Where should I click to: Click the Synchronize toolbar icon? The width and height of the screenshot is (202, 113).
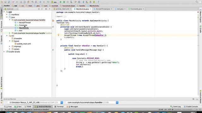click(9, 2)
